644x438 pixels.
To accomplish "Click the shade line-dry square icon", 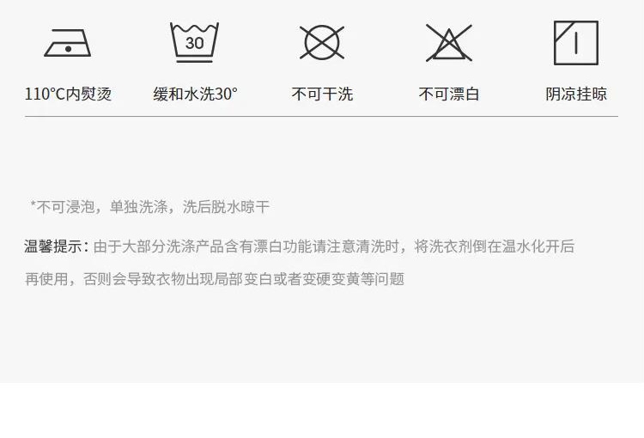I will tap(576, 43).
